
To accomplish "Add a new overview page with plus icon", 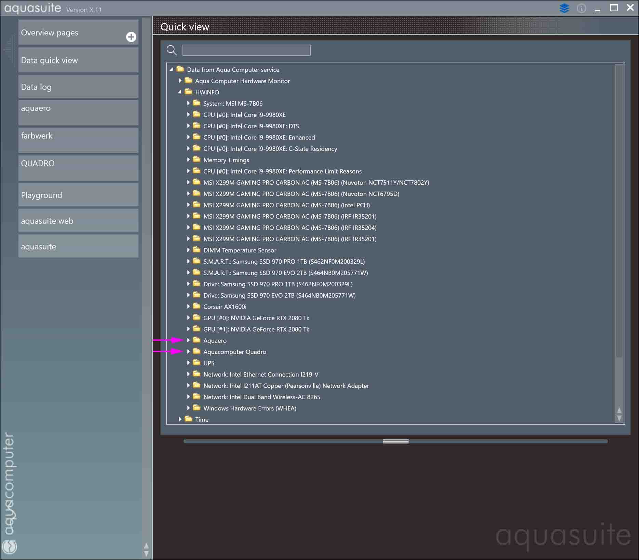I will click(131, 37).
